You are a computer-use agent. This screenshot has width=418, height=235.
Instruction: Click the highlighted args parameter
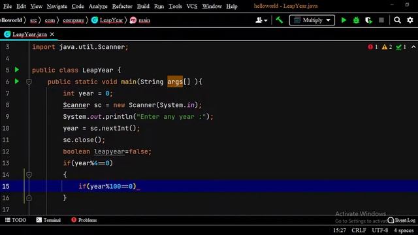[175, 82]
